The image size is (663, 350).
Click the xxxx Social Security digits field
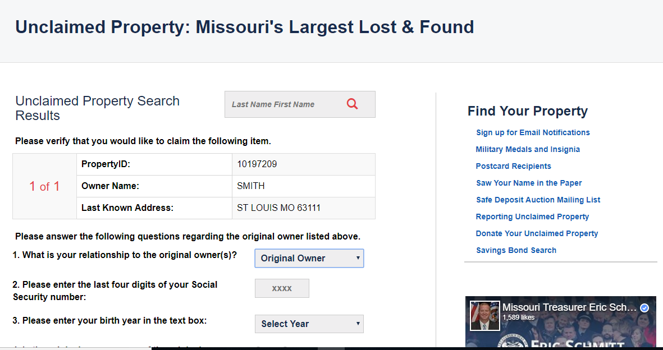point(282,288)
